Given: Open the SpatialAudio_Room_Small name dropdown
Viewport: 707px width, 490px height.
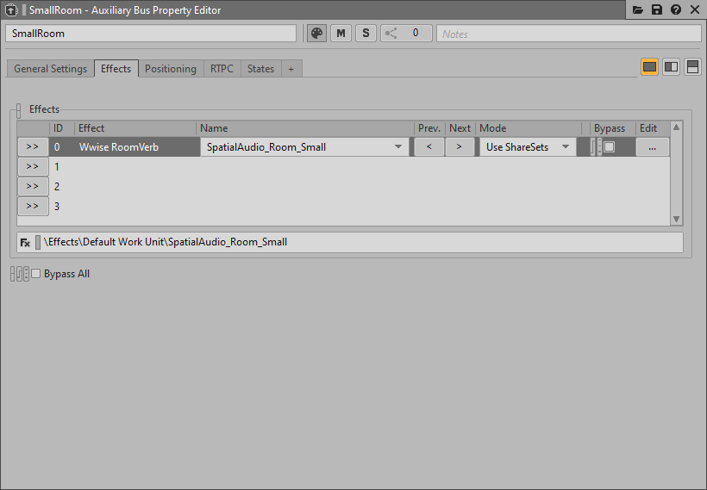Looking at the screenshot, I should (x=398, y=147).
